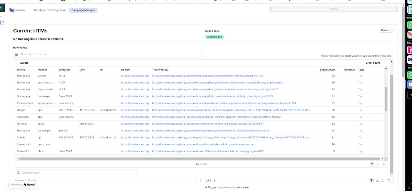This screenshot has width=412, height=191.
Task: Click the Search in table field
Action: click(76, 173)
